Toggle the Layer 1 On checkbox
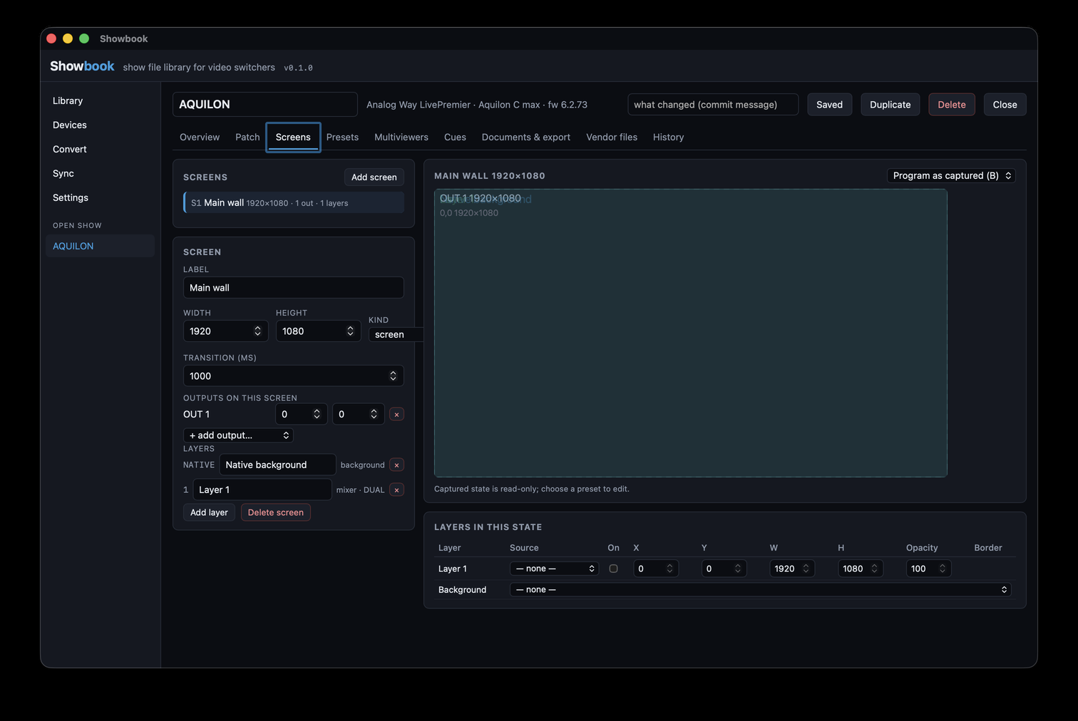 click(x=613, y=569)
